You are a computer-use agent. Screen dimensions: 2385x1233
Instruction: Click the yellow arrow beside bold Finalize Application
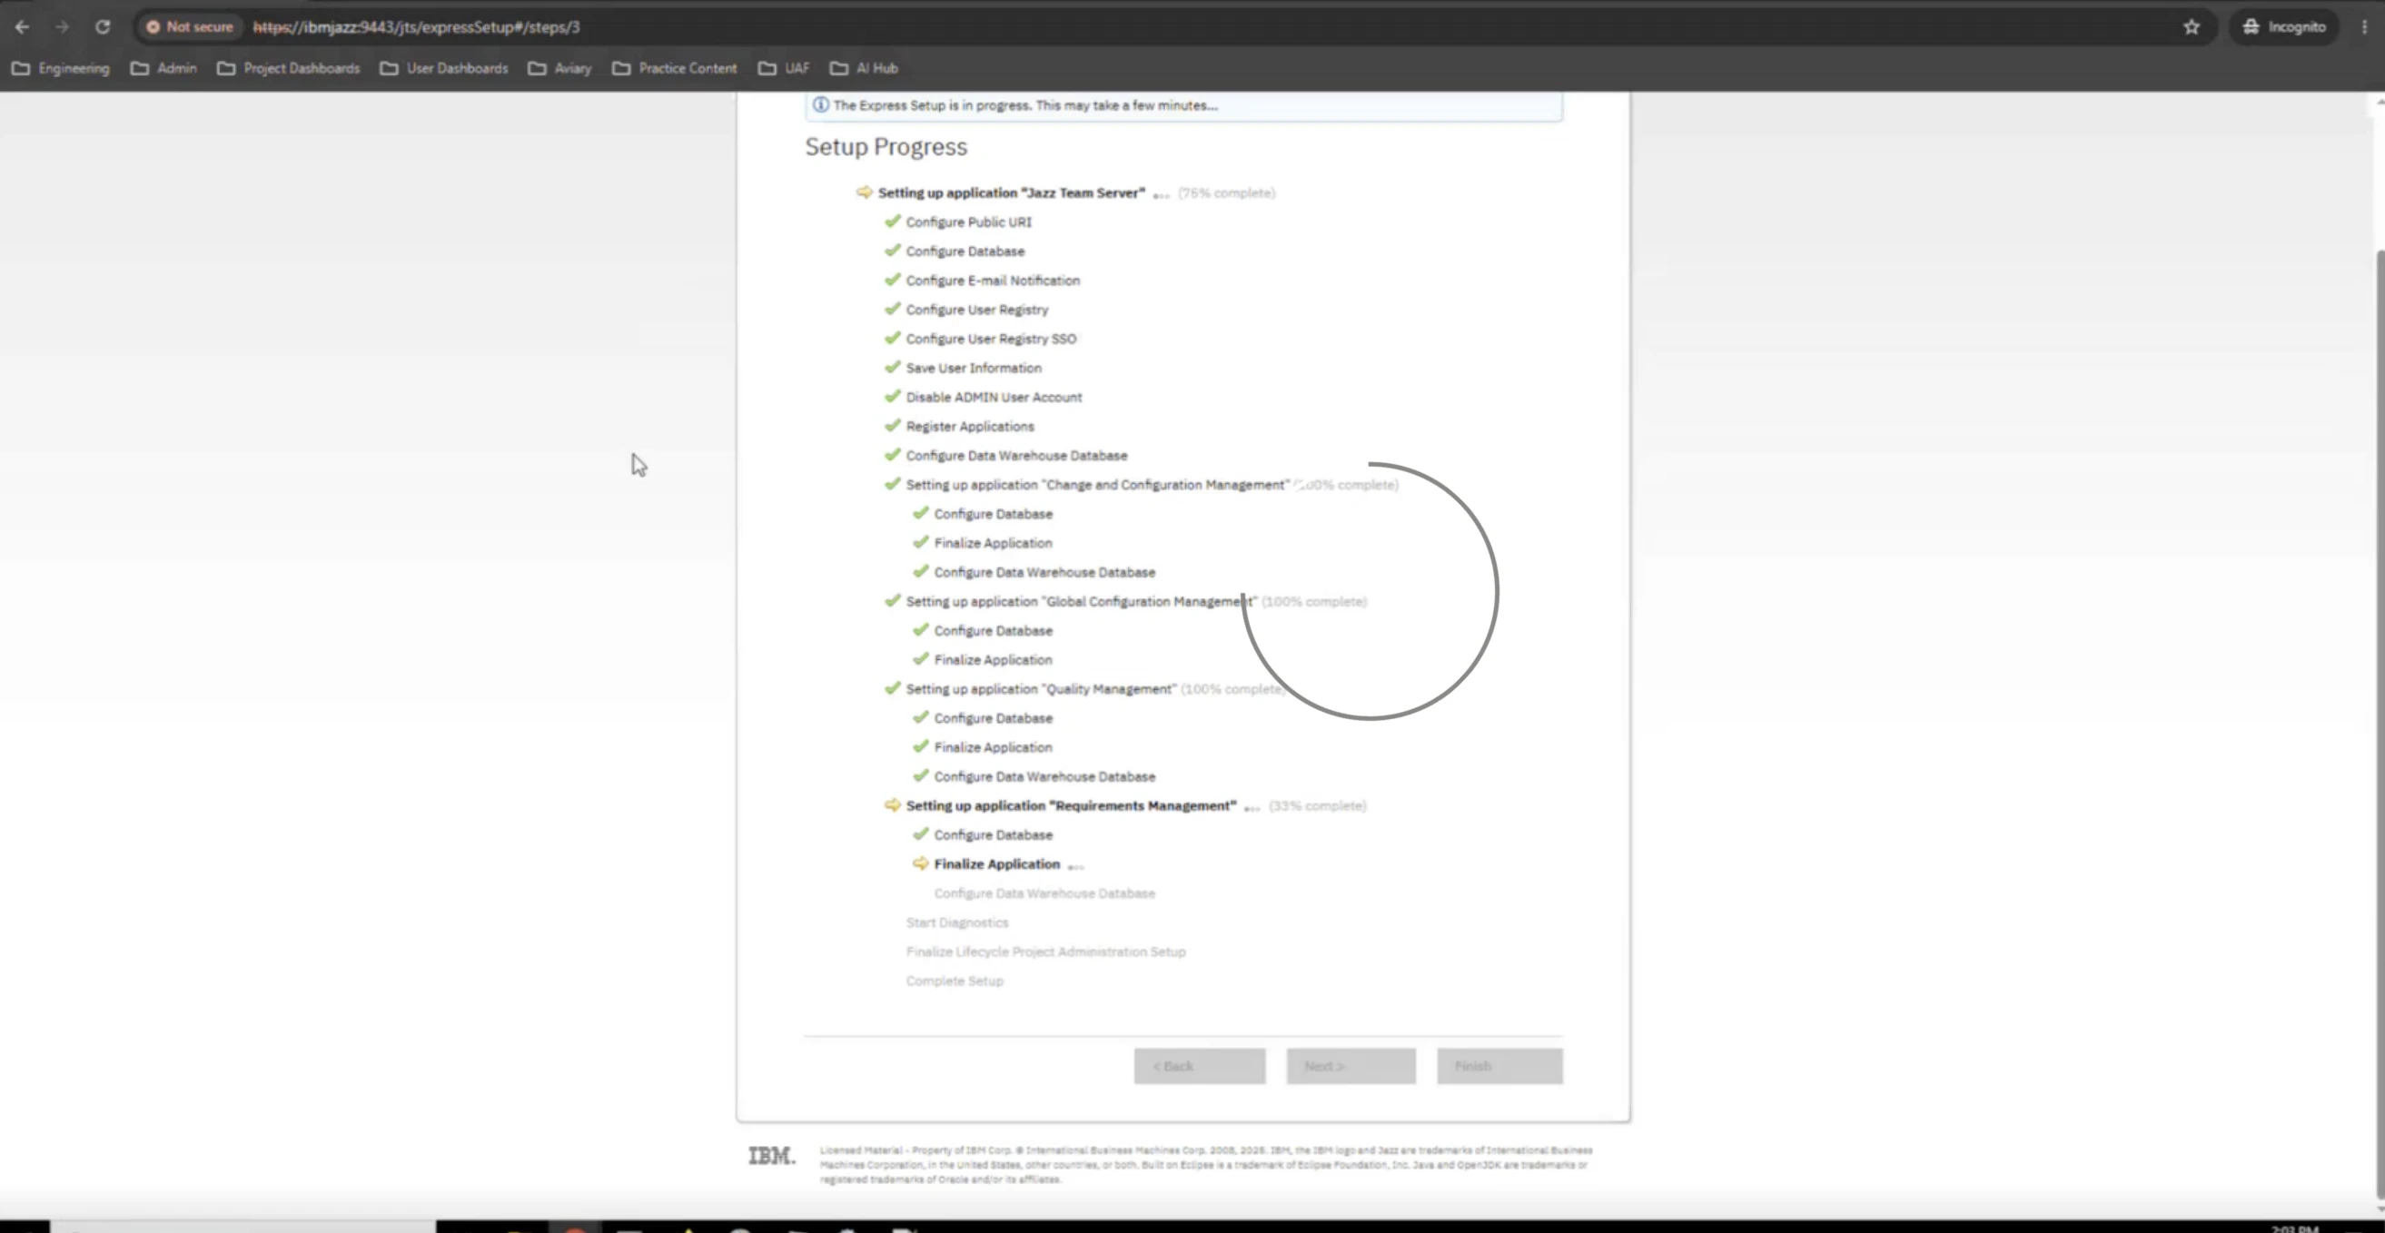point(920,863)
